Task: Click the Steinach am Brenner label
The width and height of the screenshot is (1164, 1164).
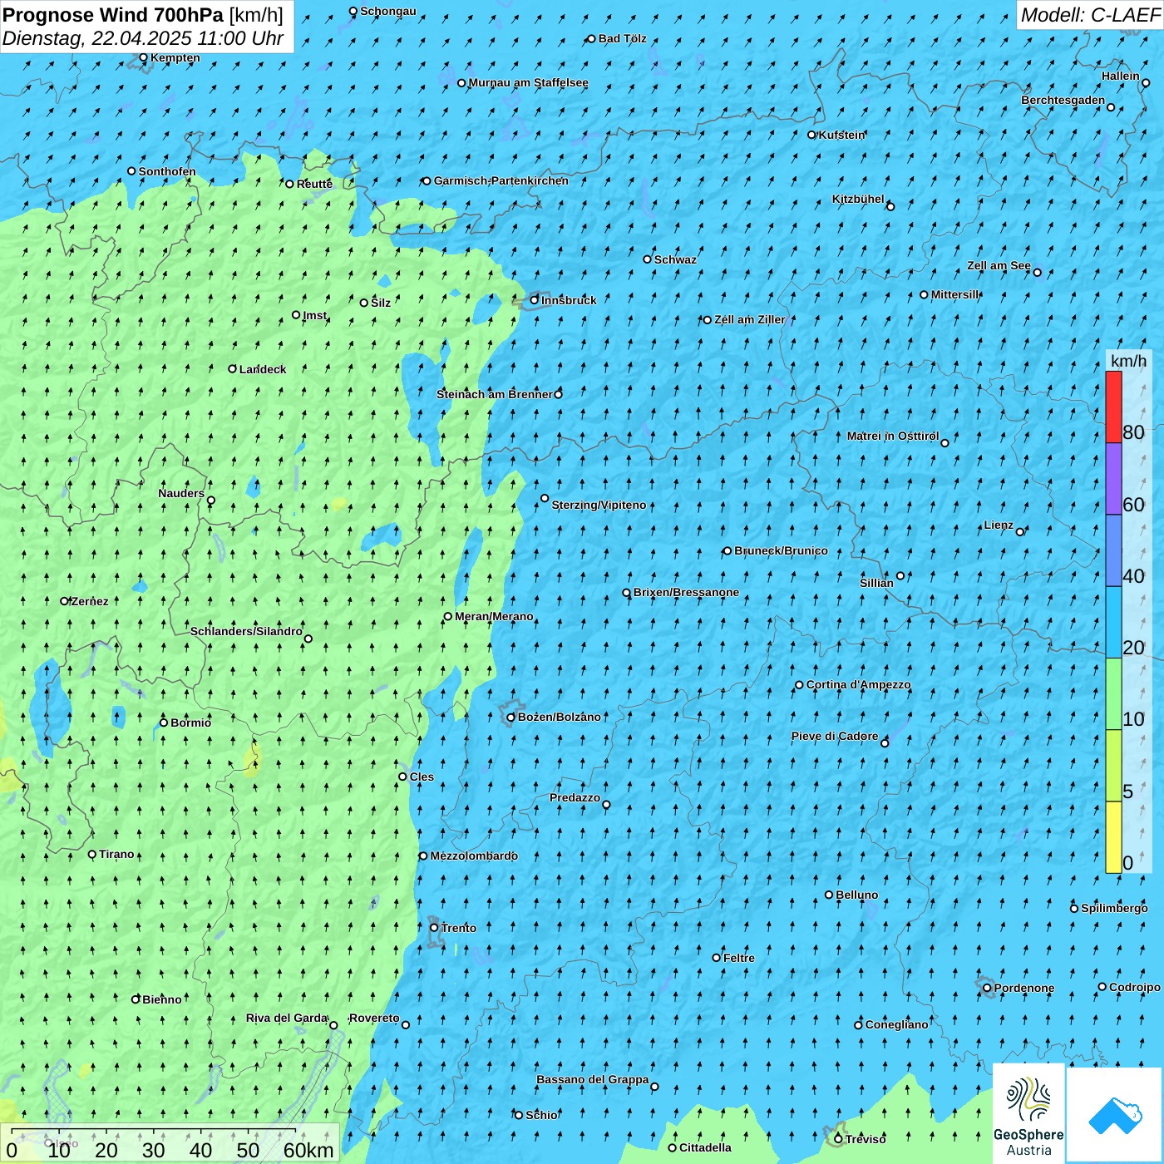Action: pyautogui.click(x=494, y=394)
